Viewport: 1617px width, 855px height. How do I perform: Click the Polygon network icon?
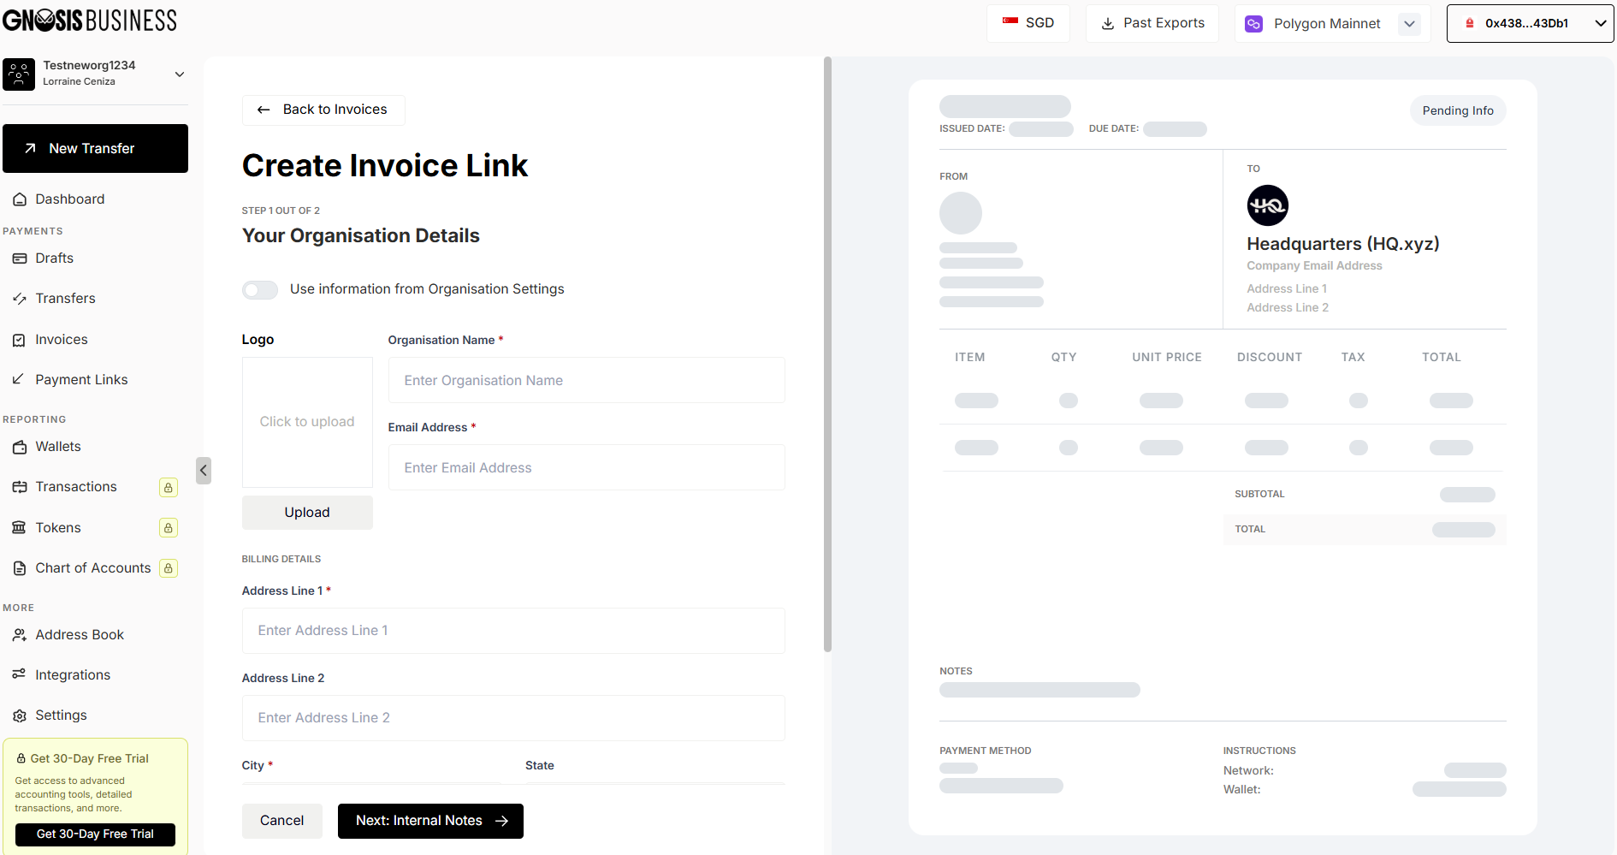coord(1253,24)
